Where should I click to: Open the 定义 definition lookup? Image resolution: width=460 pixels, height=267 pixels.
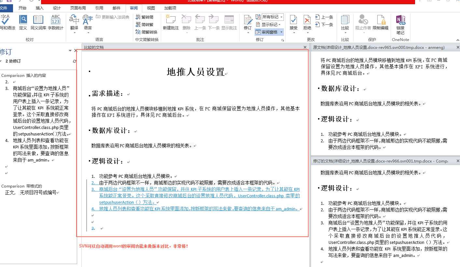(23, 22)
